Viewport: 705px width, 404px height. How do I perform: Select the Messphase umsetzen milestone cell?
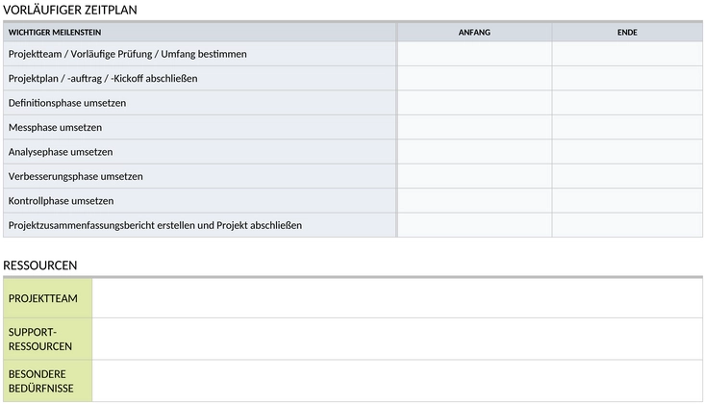pyautogui.click(x=200, y=127)
